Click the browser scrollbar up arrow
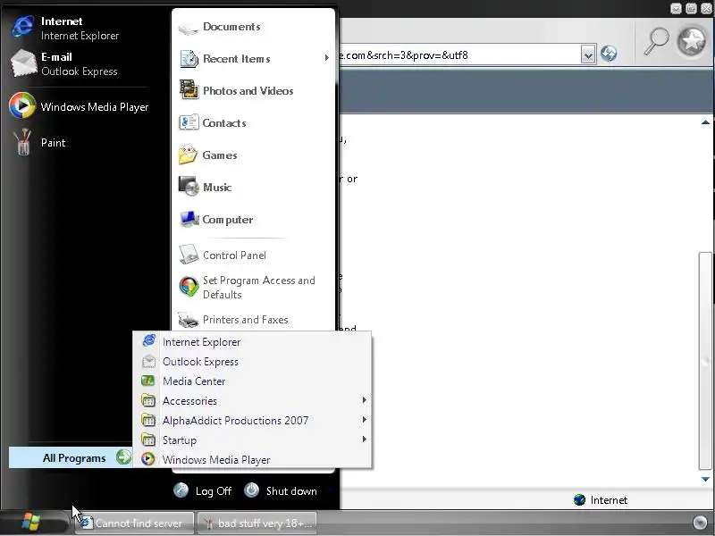Screen dimensions: 715x536 (705, 122)
